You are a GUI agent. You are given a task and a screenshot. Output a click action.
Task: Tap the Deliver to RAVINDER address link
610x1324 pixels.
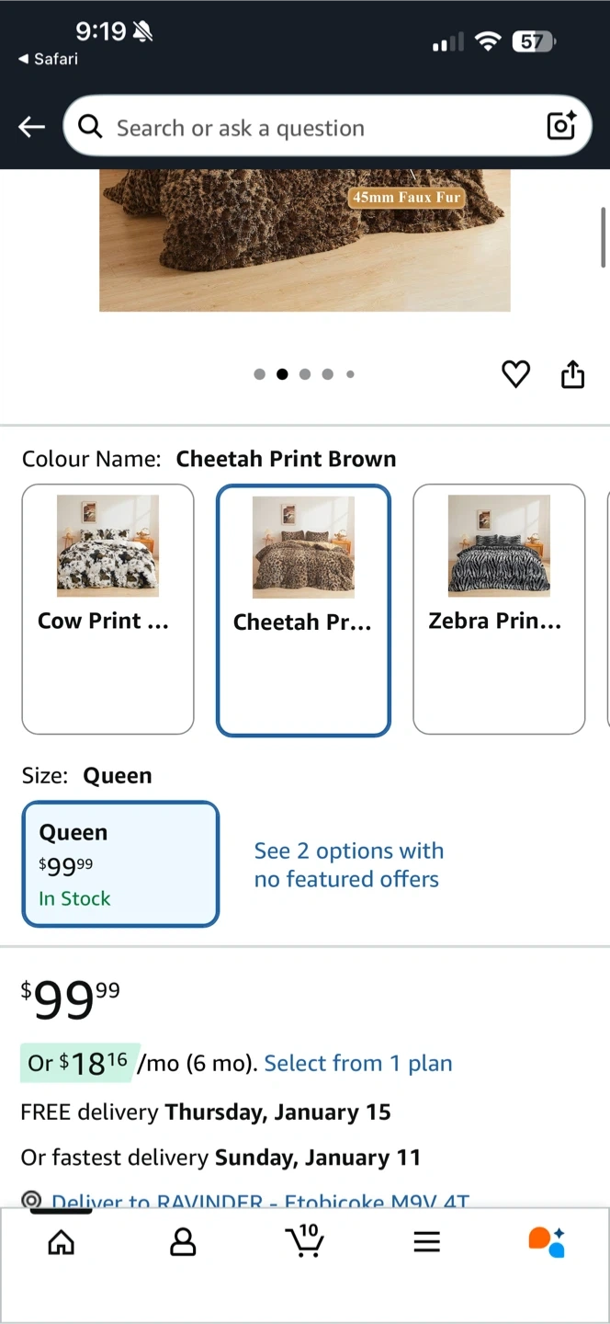click(260, 1201)
